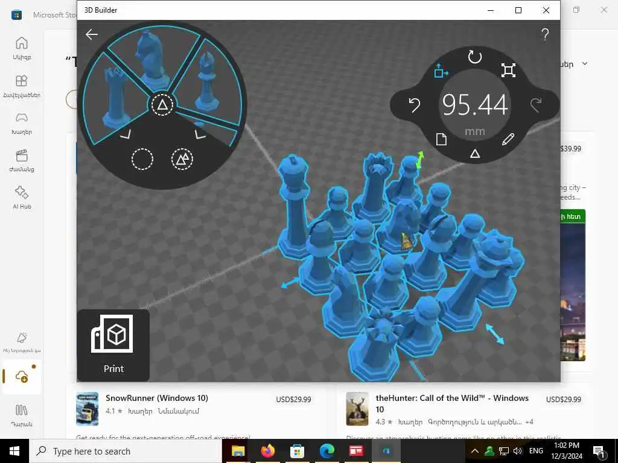Expand the filter dropdown chevron in Microsoft Store
Screen dimensions: 618x463
[585, 64]
